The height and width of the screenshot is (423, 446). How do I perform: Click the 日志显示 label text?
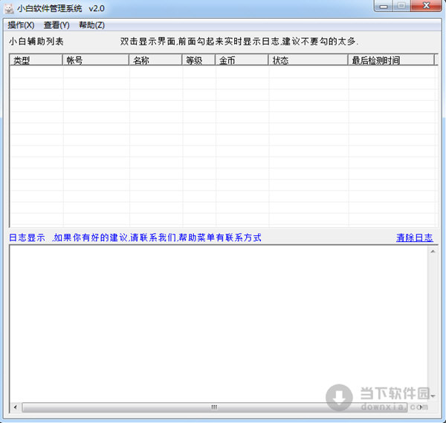27,237
